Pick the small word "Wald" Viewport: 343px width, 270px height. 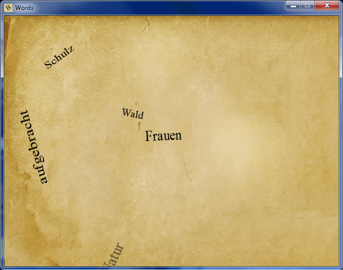pos(133,113)
